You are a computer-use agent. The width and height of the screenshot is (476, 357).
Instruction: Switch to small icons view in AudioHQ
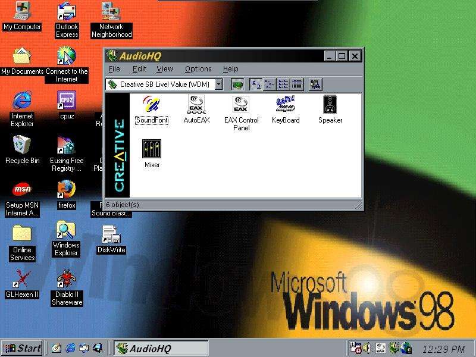pyautogui.click(x=270, y=84)
